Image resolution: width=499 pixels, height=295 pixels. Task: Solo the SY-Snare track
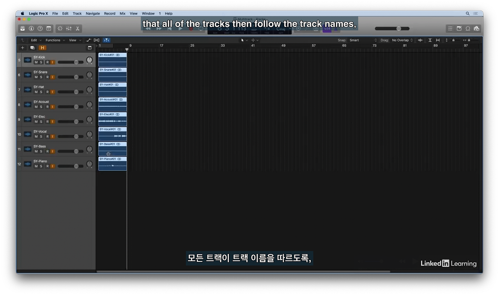click(41, 77)
